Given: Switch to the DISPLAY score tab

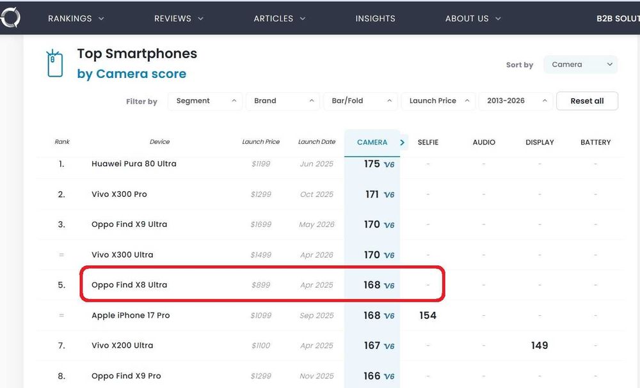Looking at the screenshot, I should (540, 143).
